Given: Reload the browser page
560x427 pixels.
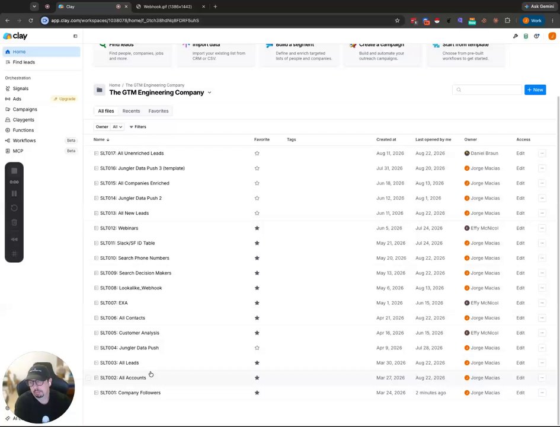Looking at the screenshot, I should [31, 21].
